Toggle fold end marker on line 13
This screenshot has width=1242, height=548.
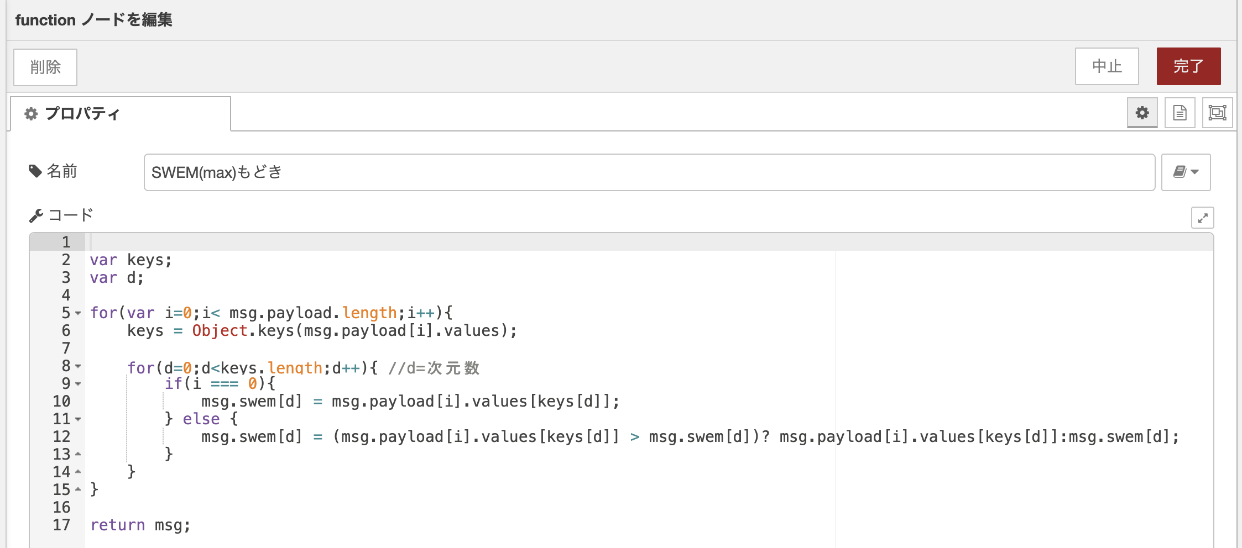(x=78, y=454)
